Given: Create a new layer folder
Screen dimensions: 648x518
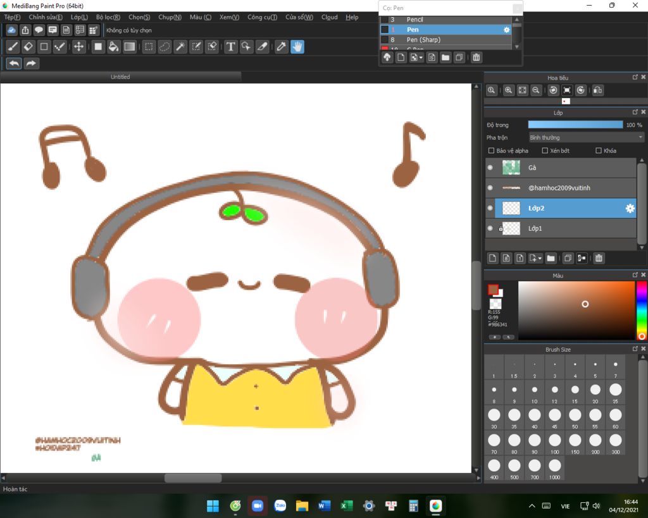Looking at the screenshot, I should click(x=551, y=259).
